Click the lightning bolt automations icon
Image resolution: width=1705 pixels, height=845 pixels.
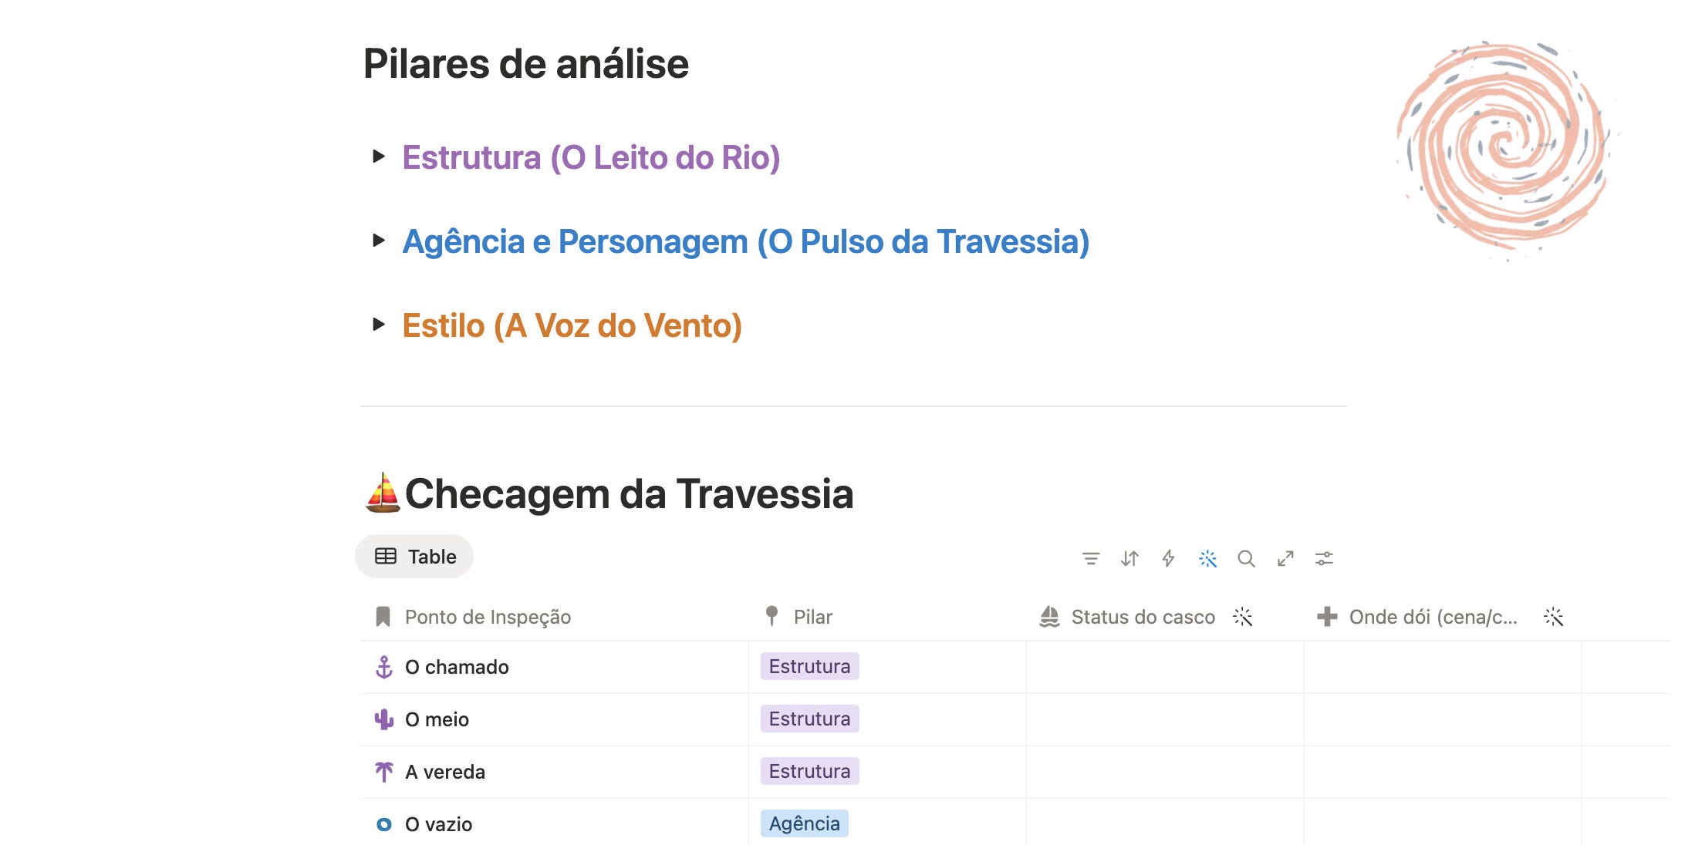click(x=1168, y=558)
